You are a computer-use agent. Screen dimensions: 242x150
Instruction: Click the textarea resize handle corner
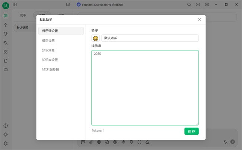(x=197, y=124)
